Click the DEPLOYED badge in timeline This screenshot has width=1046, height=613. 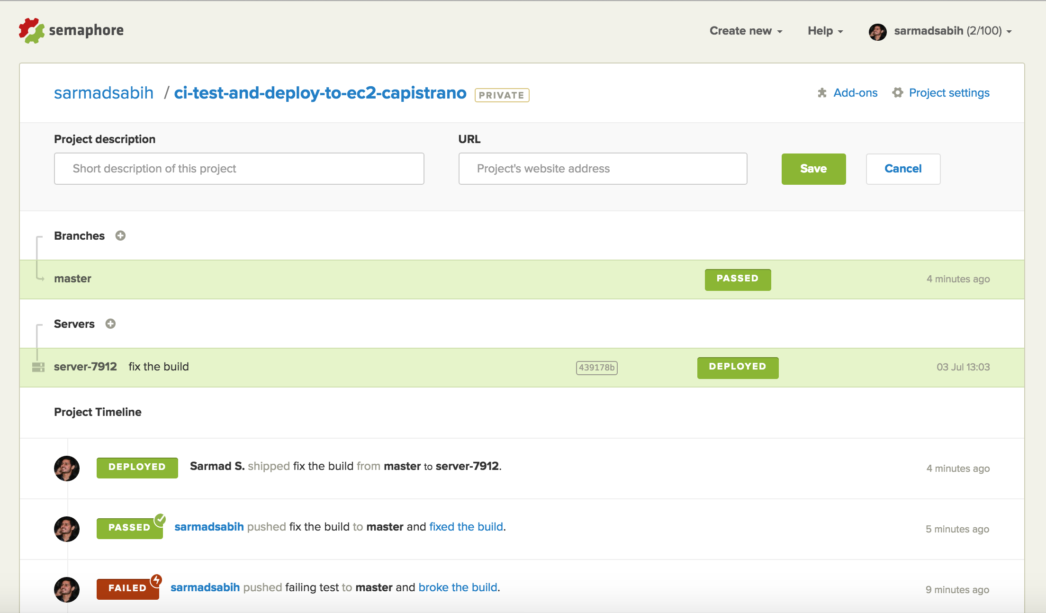[137, 468]
